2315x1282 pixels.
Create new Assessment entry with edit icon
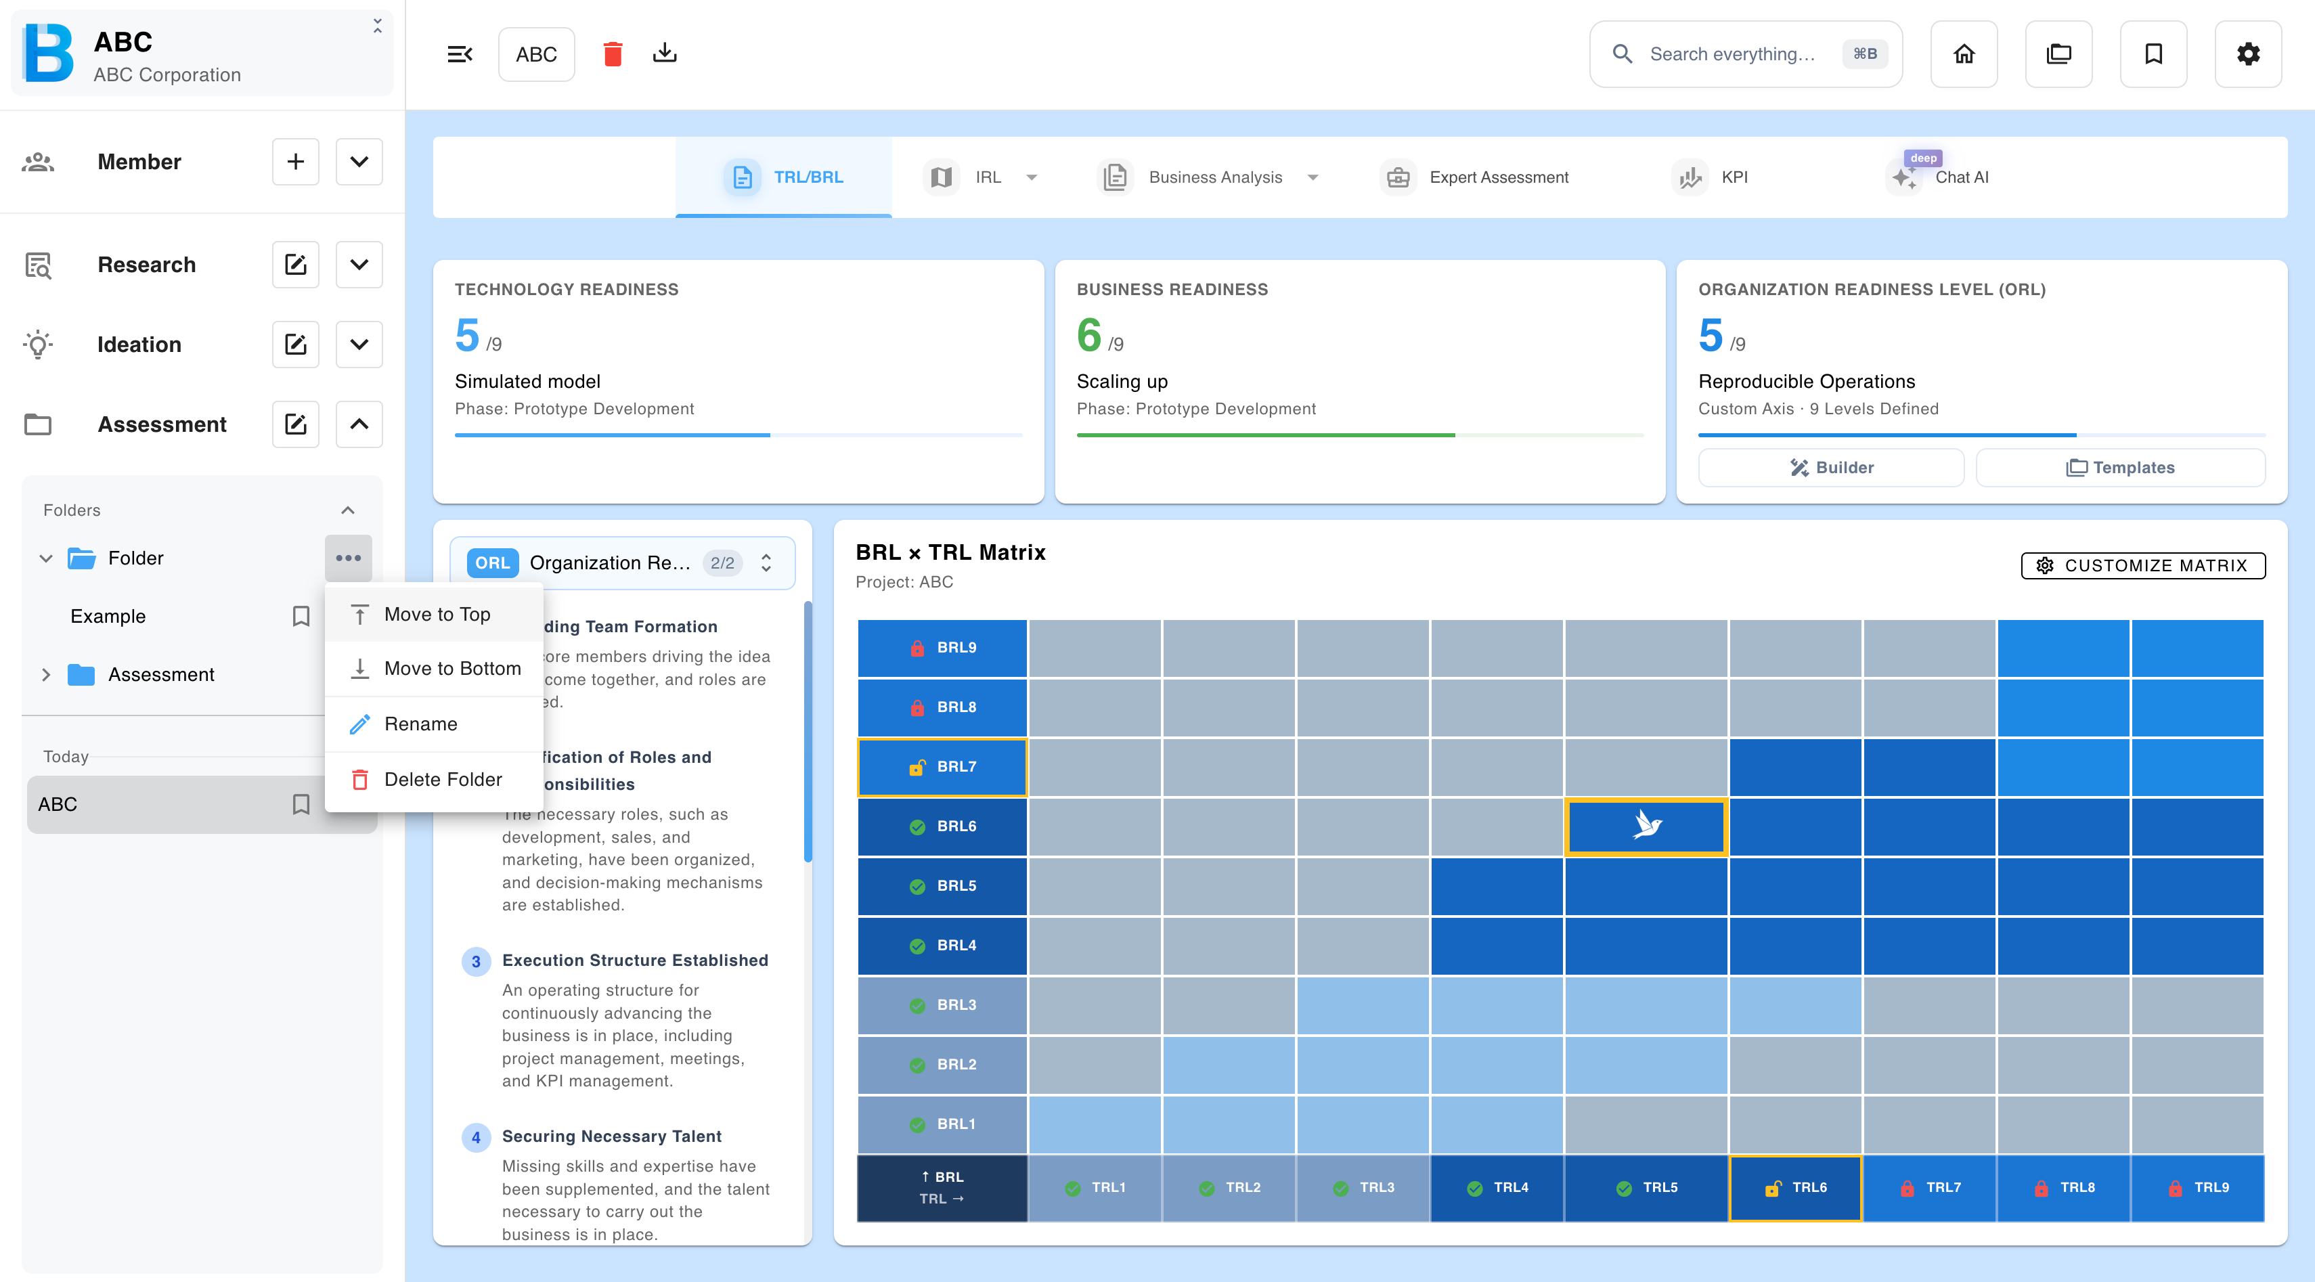(296, 424)
